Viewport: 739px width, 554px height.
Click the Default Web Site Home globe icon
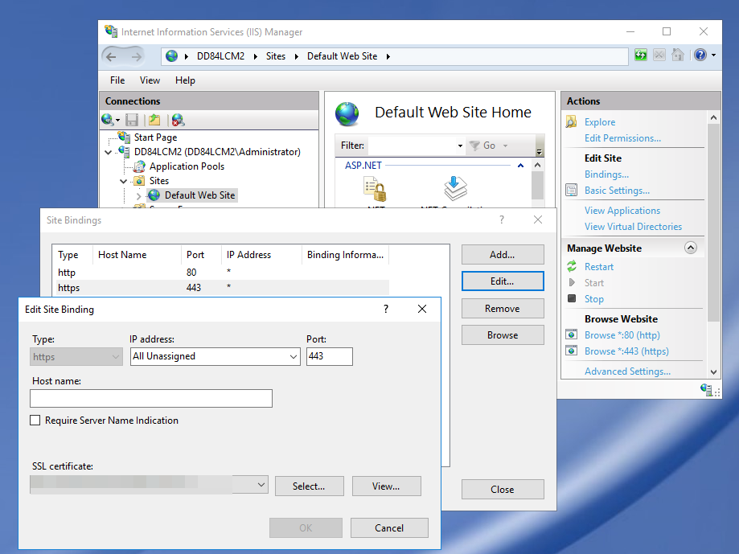pos(347,113)
